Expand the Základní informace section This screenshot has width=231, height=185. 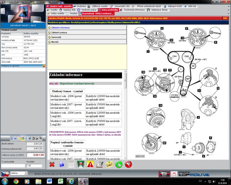(87, 28)
